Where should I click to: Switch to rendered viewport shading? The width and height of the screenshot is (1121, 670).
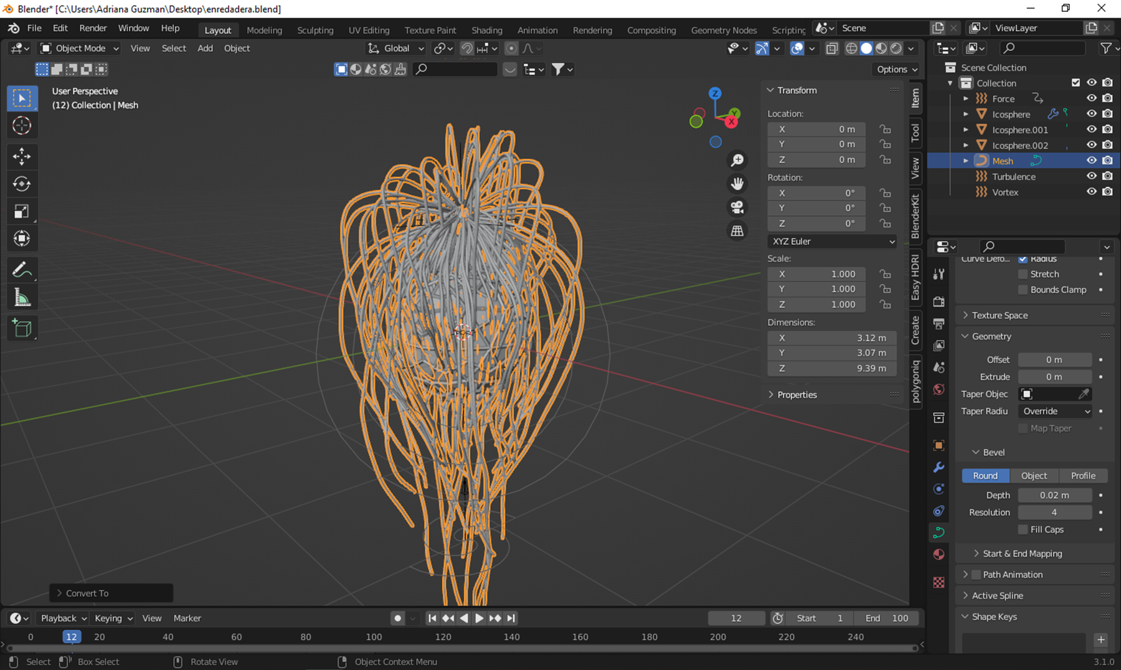pyautogui.click(x=896, y=49)
